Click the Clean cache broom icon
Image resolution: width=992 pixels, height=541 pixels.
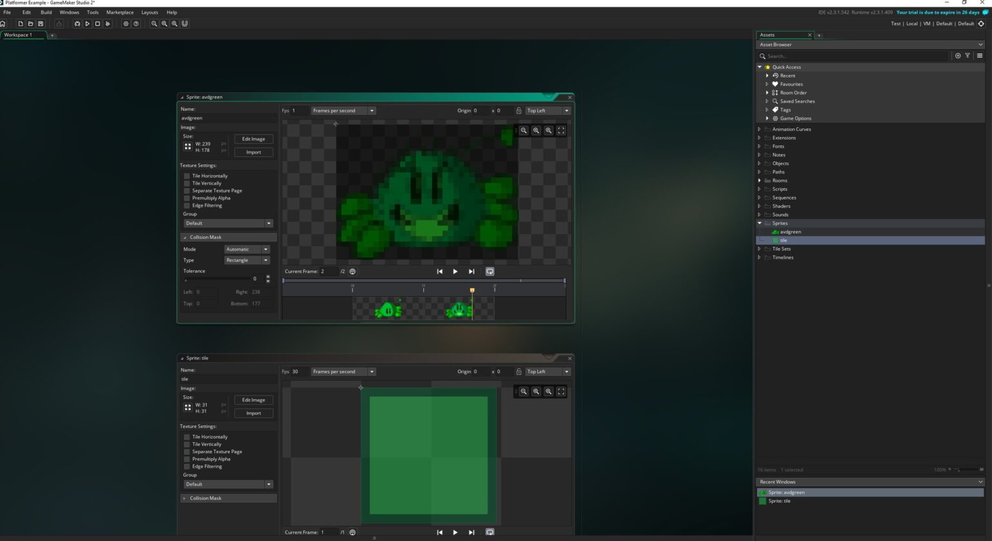pyautogui.click(x=108, y=24)
